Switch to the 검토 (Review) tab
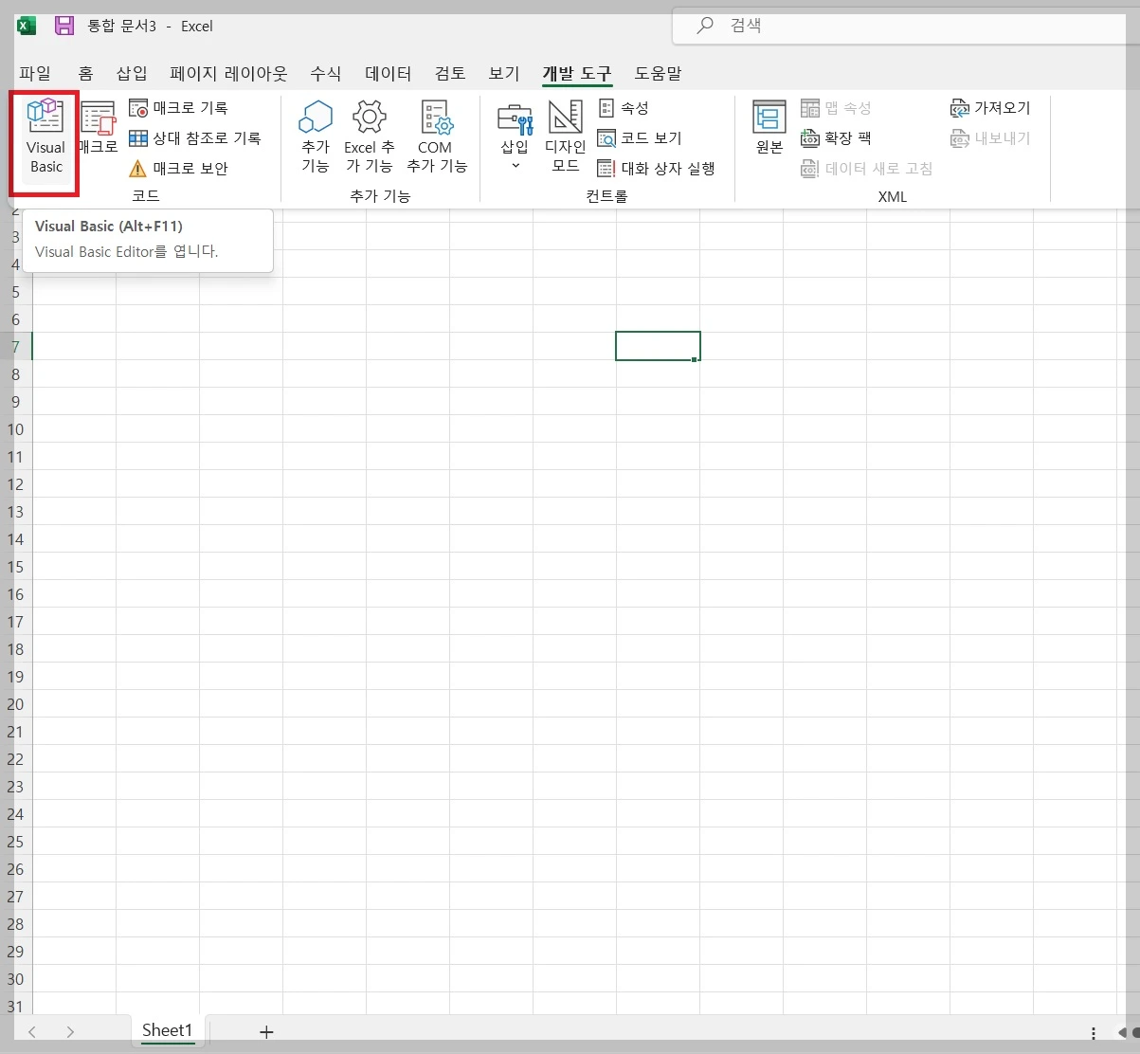Image resolution: width=1140 pixels, height=1054 pixels. point(450,73)
